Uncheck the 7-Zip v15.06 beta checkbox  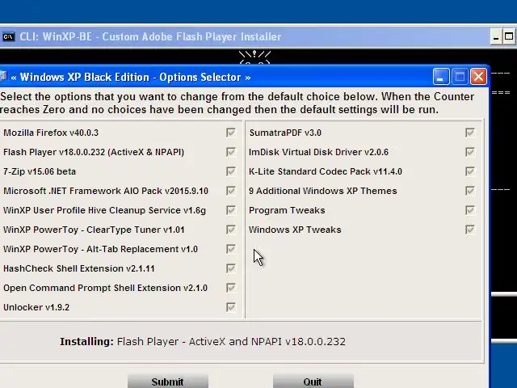pyautogui.click(x=231, y=171)
